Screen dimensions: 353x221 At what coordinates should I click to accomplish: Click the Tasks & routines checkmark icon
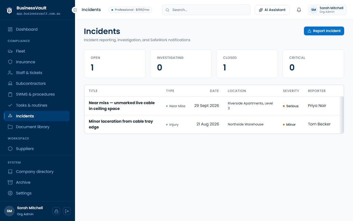point(10,105)
